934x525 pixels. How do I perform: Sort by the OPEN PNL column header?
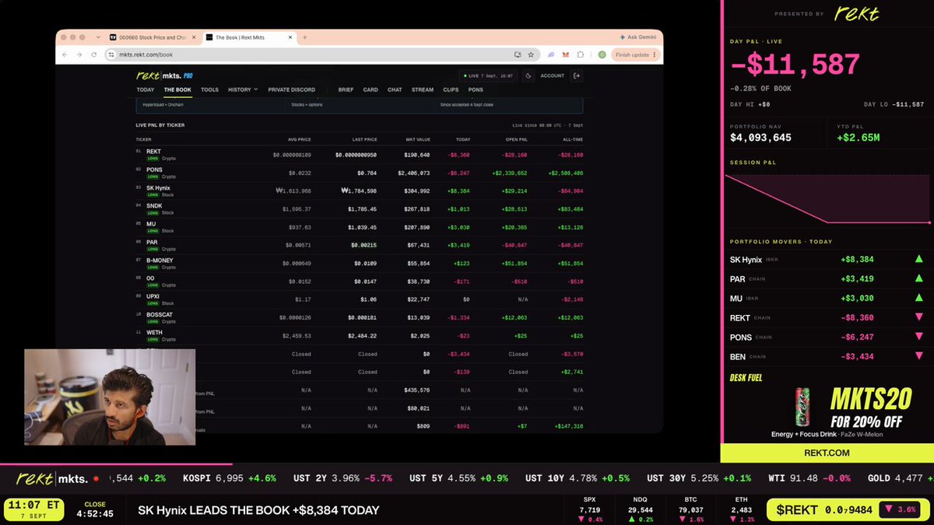click(515, 139)
